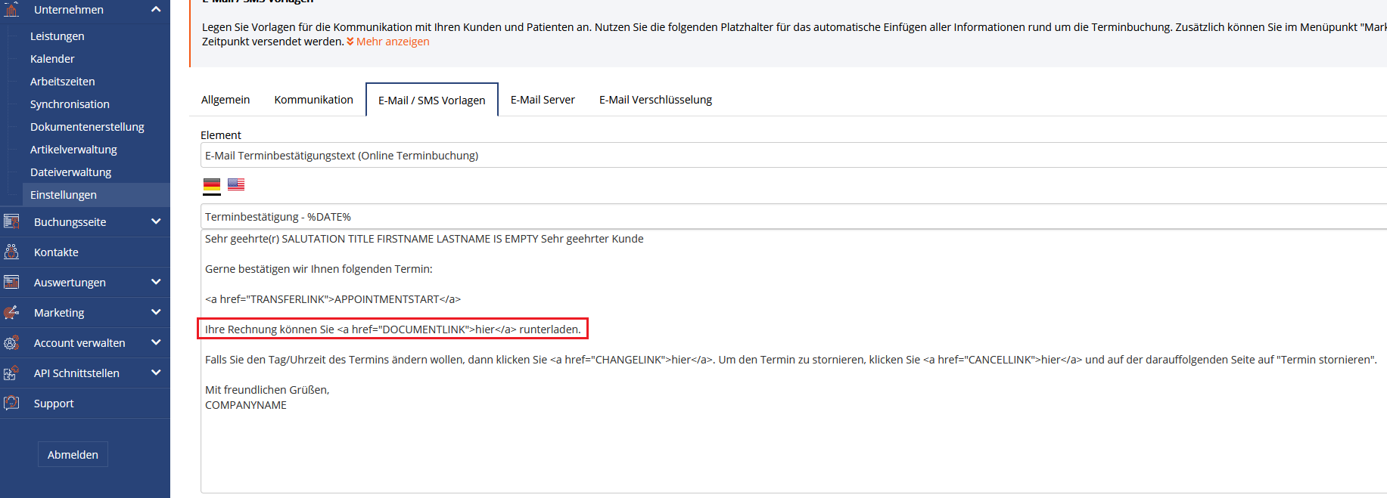This screenshot has height=498, width=1387.
Task: Click the Support menu label
Action: 54,404
